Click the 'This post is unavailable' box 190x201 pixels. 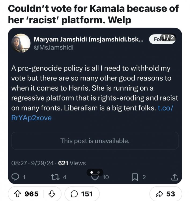tap(95, 141)
